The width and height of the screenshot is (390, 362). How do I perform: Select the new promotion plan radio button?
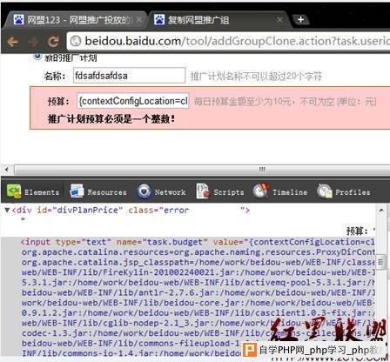coord(37,57)
